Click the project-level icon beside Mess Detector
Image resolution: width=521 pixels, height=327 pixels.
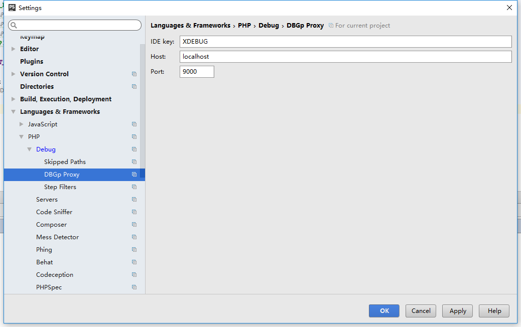click(x=134, y=237)
